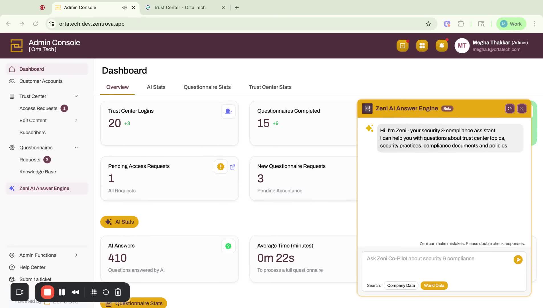Stop the screen recording
543x308 pixels.
click(47, 292)
